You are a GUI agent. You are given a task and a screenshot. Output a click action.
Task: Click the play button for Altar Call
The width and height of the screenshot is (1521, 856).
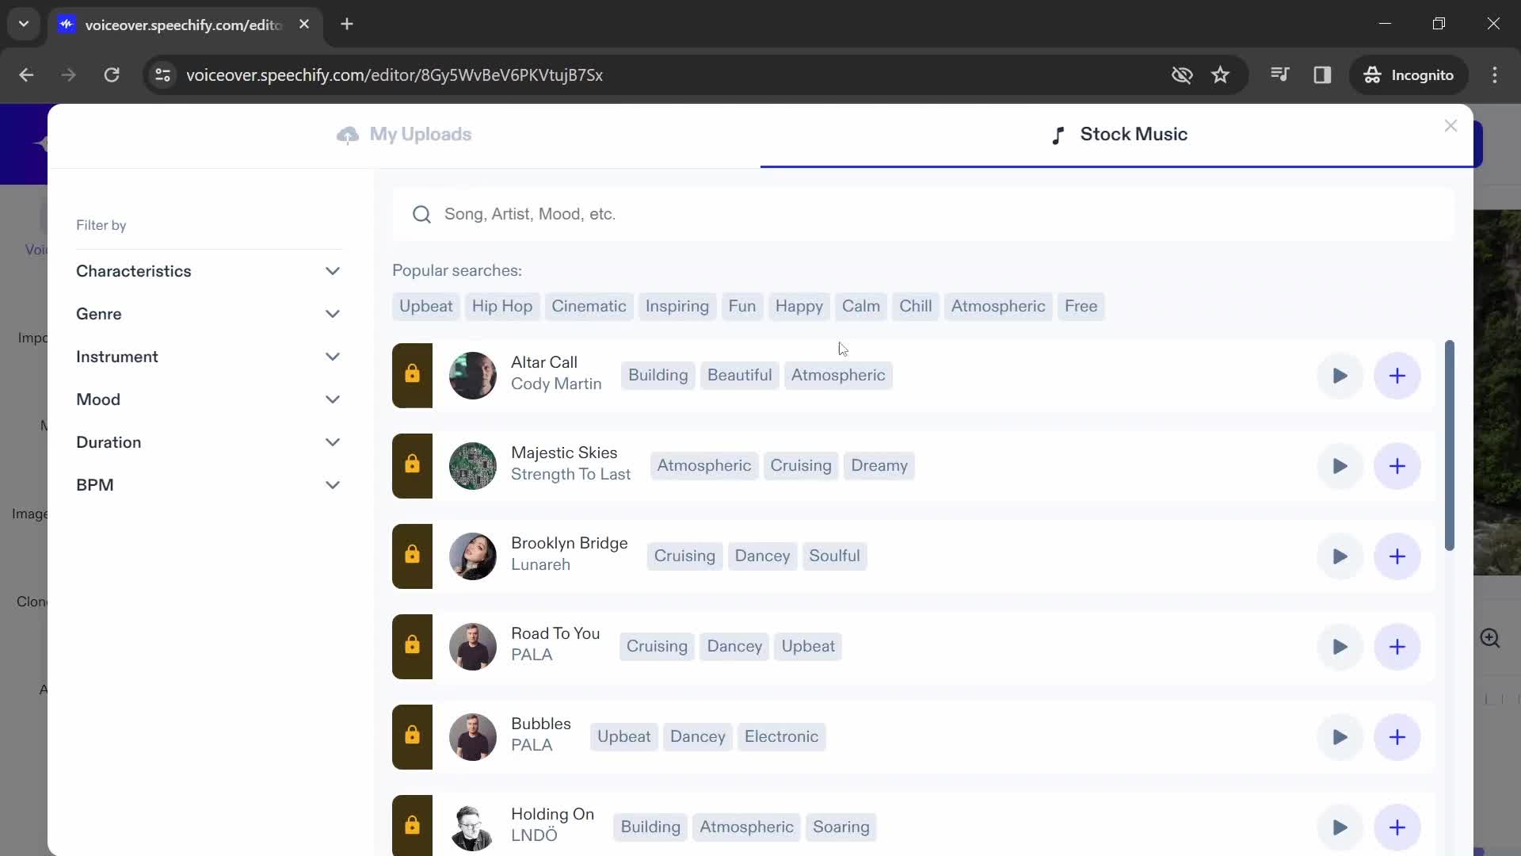coord(1340,375)
